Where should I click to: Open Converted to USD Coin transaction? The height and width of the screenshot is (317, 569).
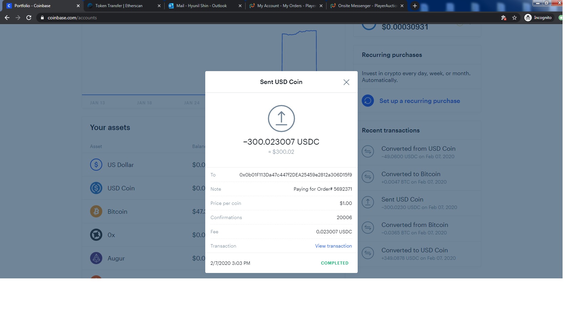click(417, 254)
